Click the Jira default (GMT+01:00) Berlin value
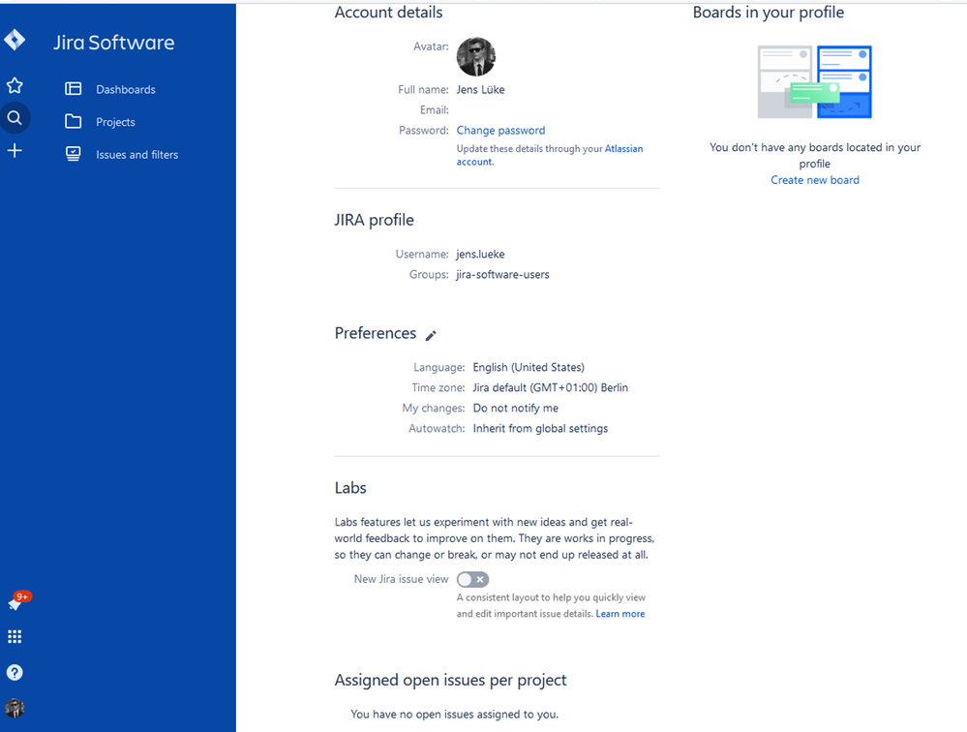Viewport: 967px width, 732px height. [551, 388]
